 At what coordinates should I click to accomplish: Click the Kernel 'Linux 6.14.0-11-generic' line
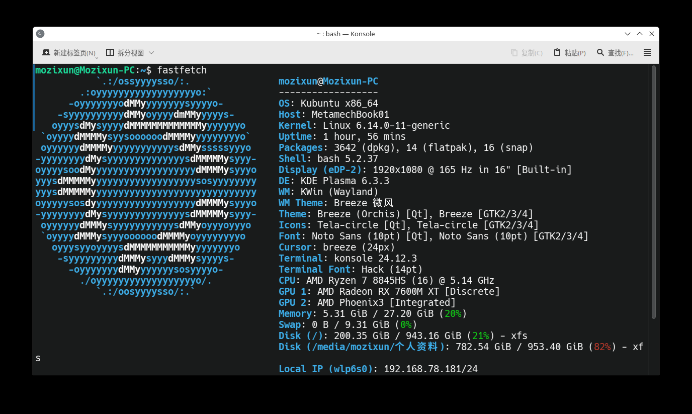coord(364,125)
